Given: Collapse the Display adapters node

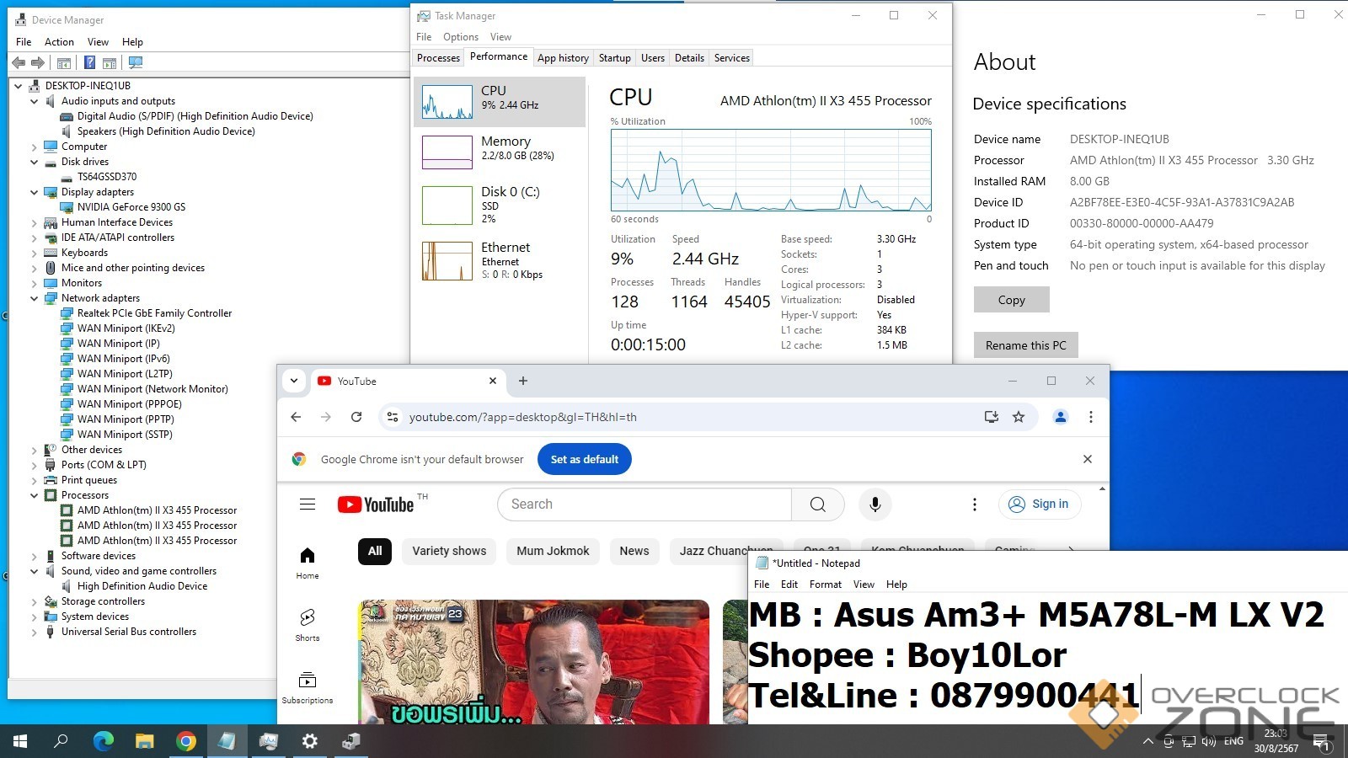Looking at the screenshot, I should pyautogui.click(x=34, y=192).
